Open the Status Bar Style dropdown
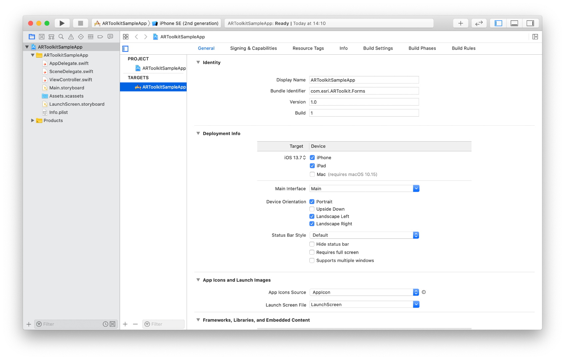 pos(364,235)
